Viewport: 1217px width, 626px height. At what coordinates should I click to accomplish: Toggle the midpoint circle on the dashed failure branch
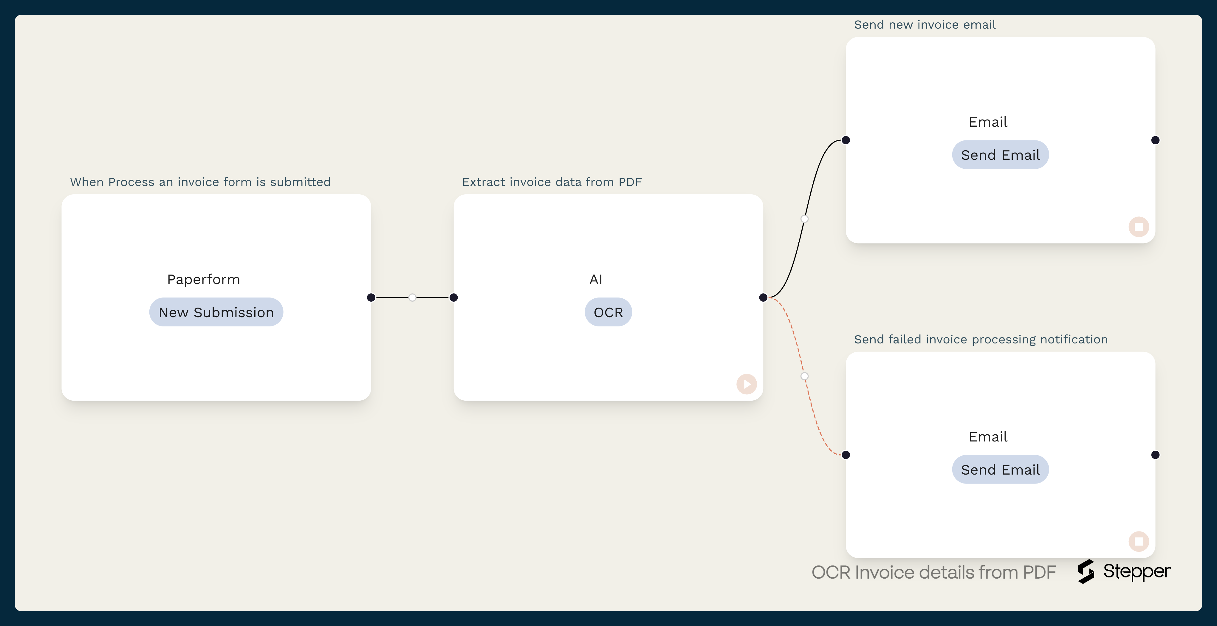tap(805, 376)
